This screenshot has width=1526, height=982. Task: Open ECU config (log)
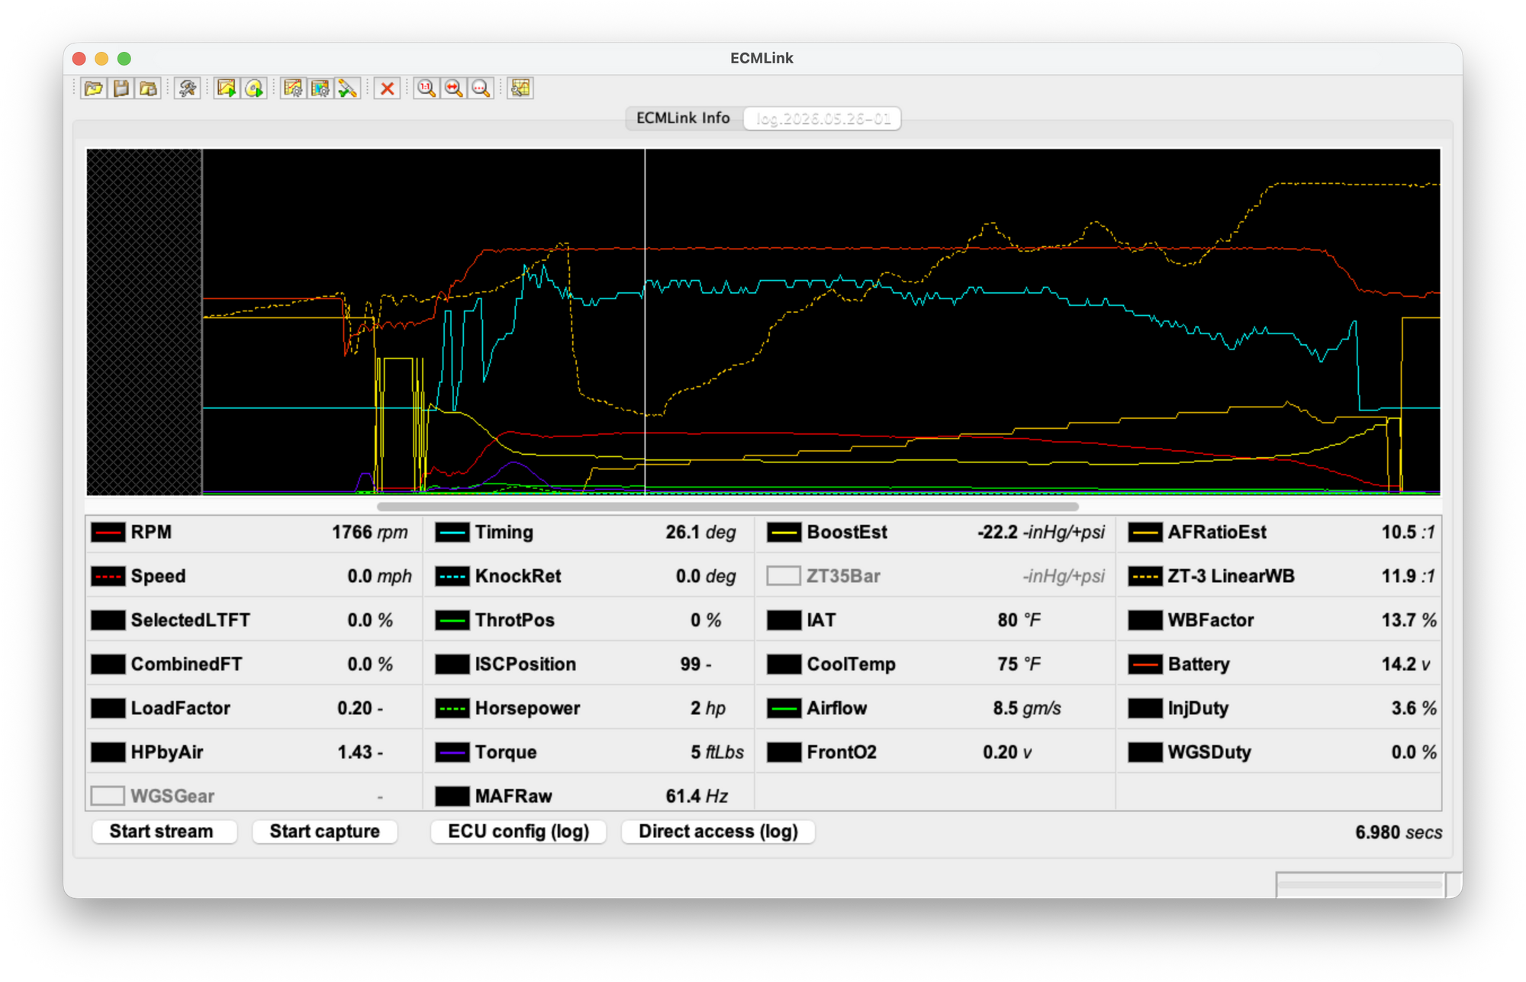(x=519, y=831)
